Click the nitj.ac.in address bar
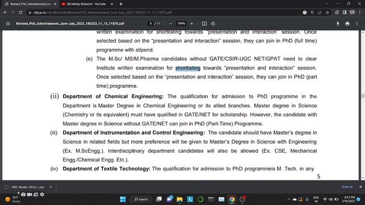 (x=163, y=13)
